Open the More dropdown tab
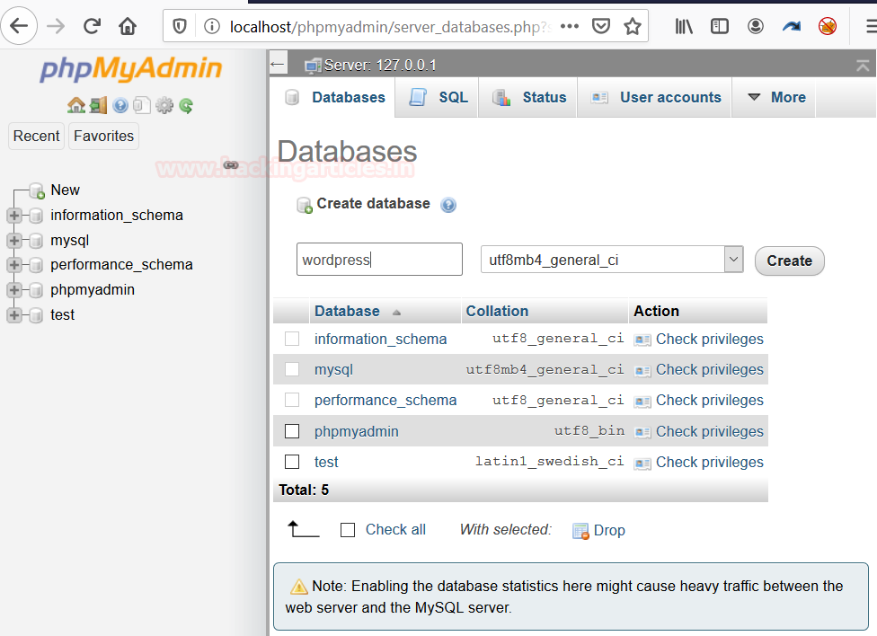877x636 pixels. 774,97
